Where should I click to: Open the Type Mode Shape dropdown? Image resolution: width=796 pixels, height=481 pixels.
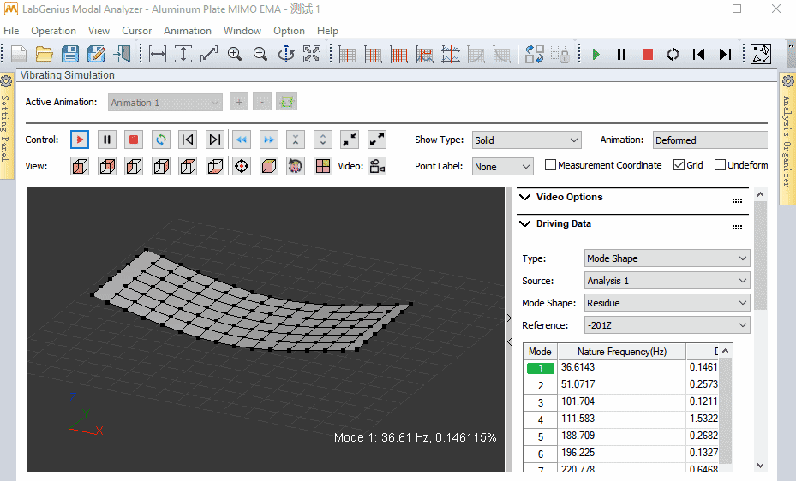coord(667,258)
